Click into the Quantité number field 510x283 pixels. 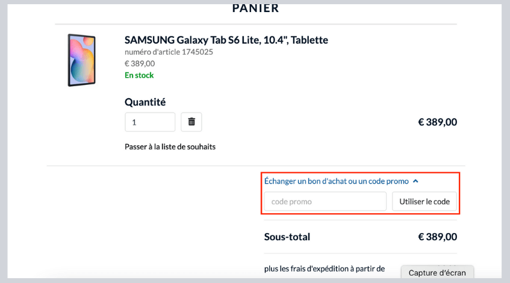(x=150, y=122)
